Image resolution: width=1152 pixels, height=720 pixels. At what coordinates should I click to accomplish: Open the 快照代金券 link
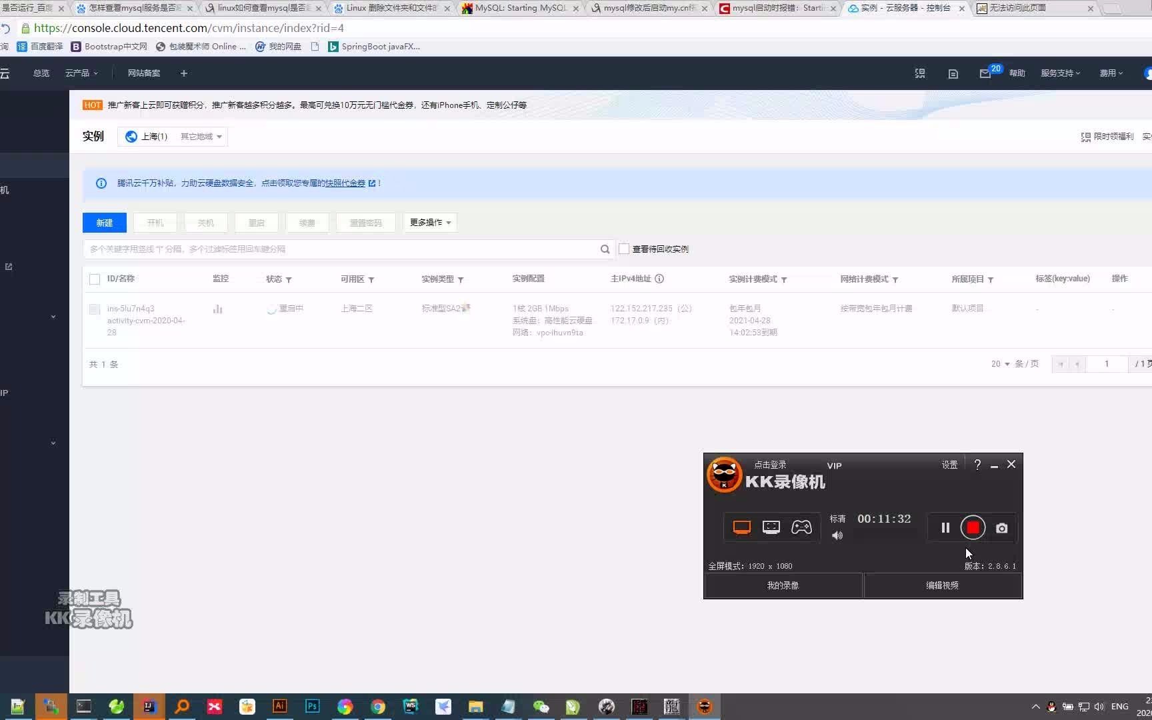point(345,183)
